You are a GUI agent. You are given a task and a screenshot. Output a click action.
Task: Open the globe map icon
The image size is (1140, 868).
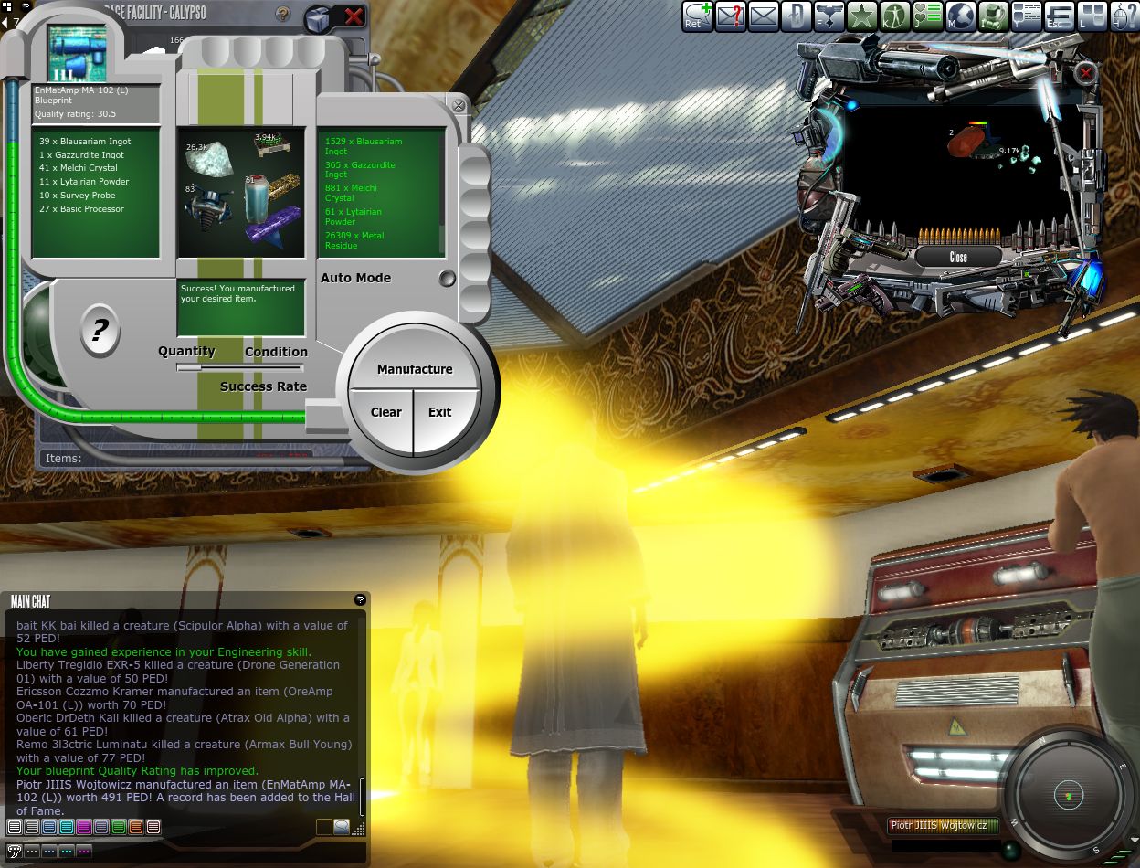(x=960, y=16)
